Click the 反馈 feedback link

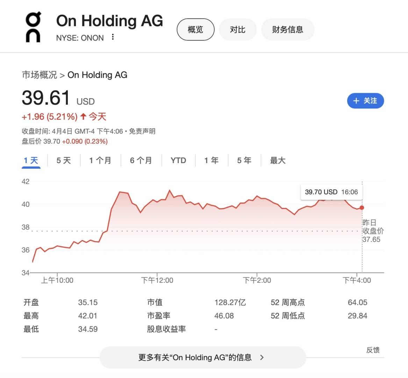tap(373, 350)
